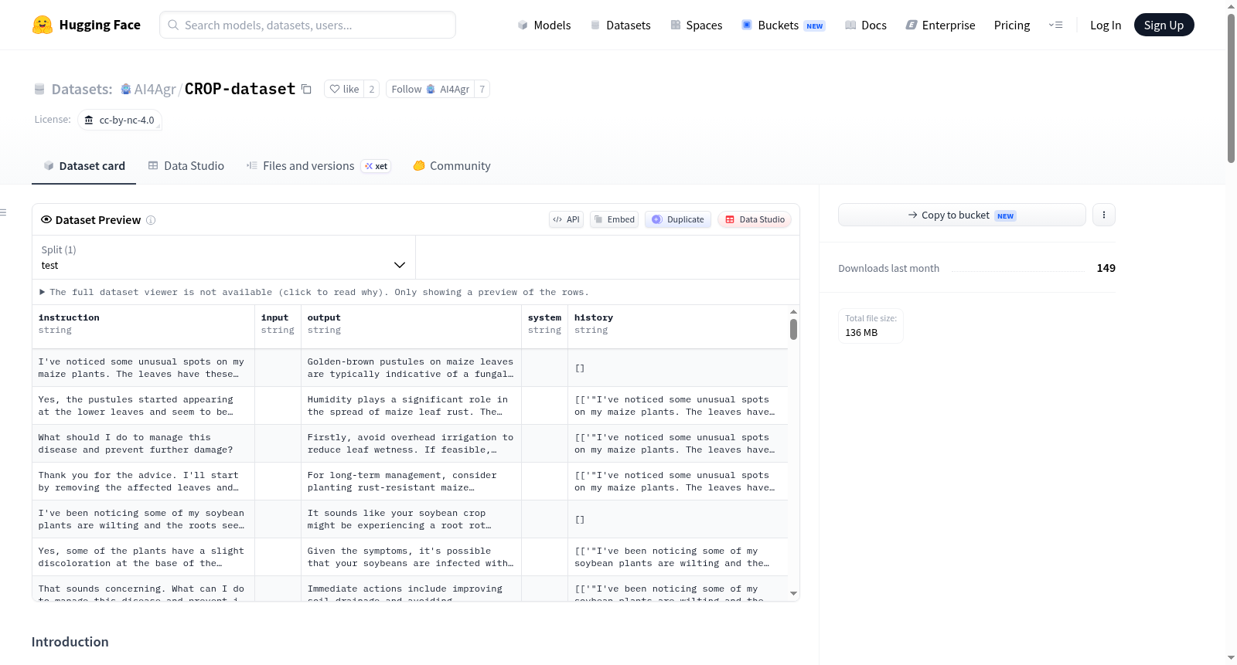
Task: Click output cell "It sounds like your soybean crop"
Action: tap(411, 519)
